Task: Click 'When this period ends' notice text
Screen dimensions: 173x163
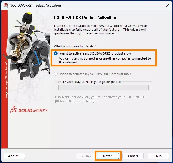Action: pyautogui.click(x=101, y=99)
